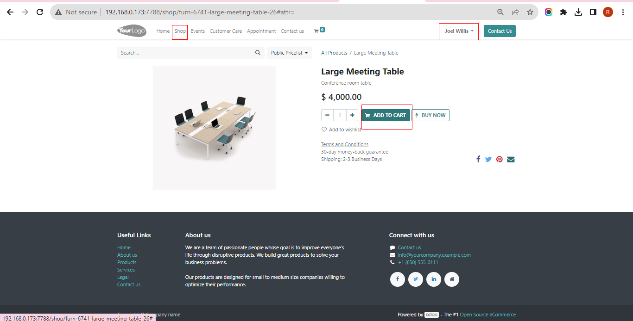Open the Shop menu item
Viewport: 633px width, 321px height.
click(x=180, y=31)
